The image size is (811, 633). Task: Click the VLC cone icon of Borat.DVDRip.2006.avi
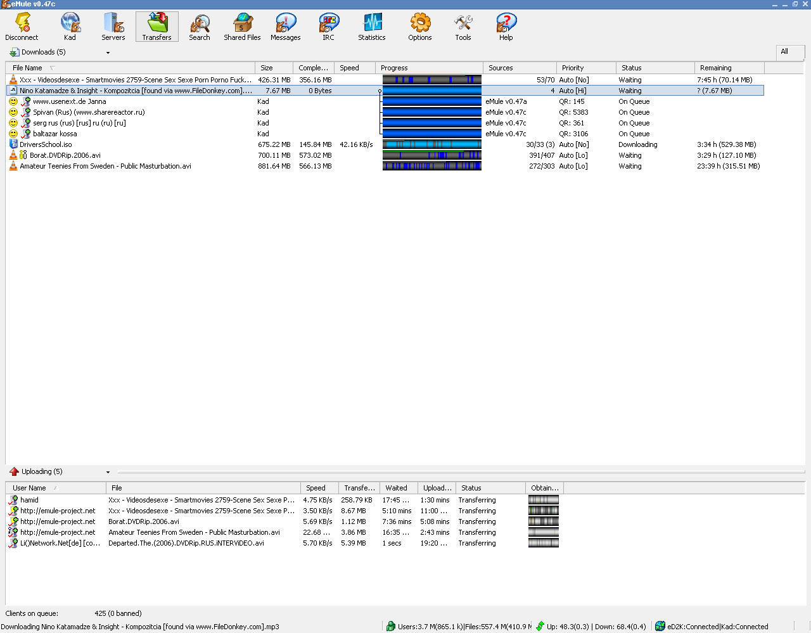(13, 155)
